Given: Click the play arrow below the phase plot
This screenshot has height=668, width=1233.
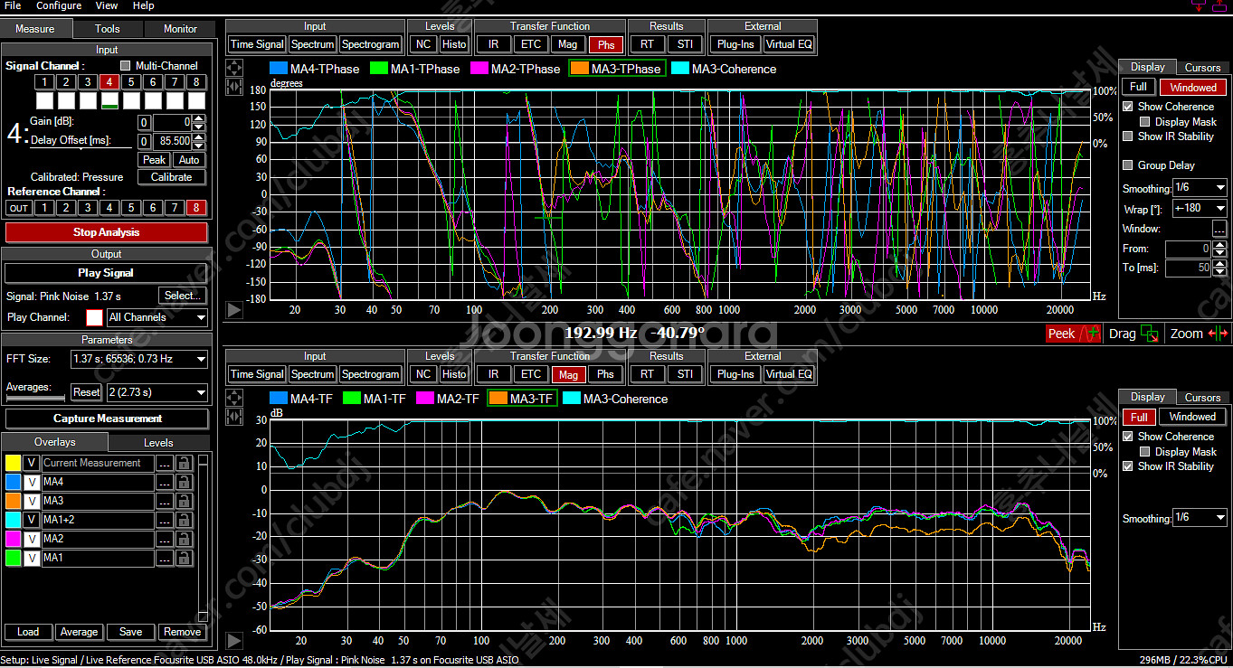Looking at the screenshot, I should coord(234,310).
